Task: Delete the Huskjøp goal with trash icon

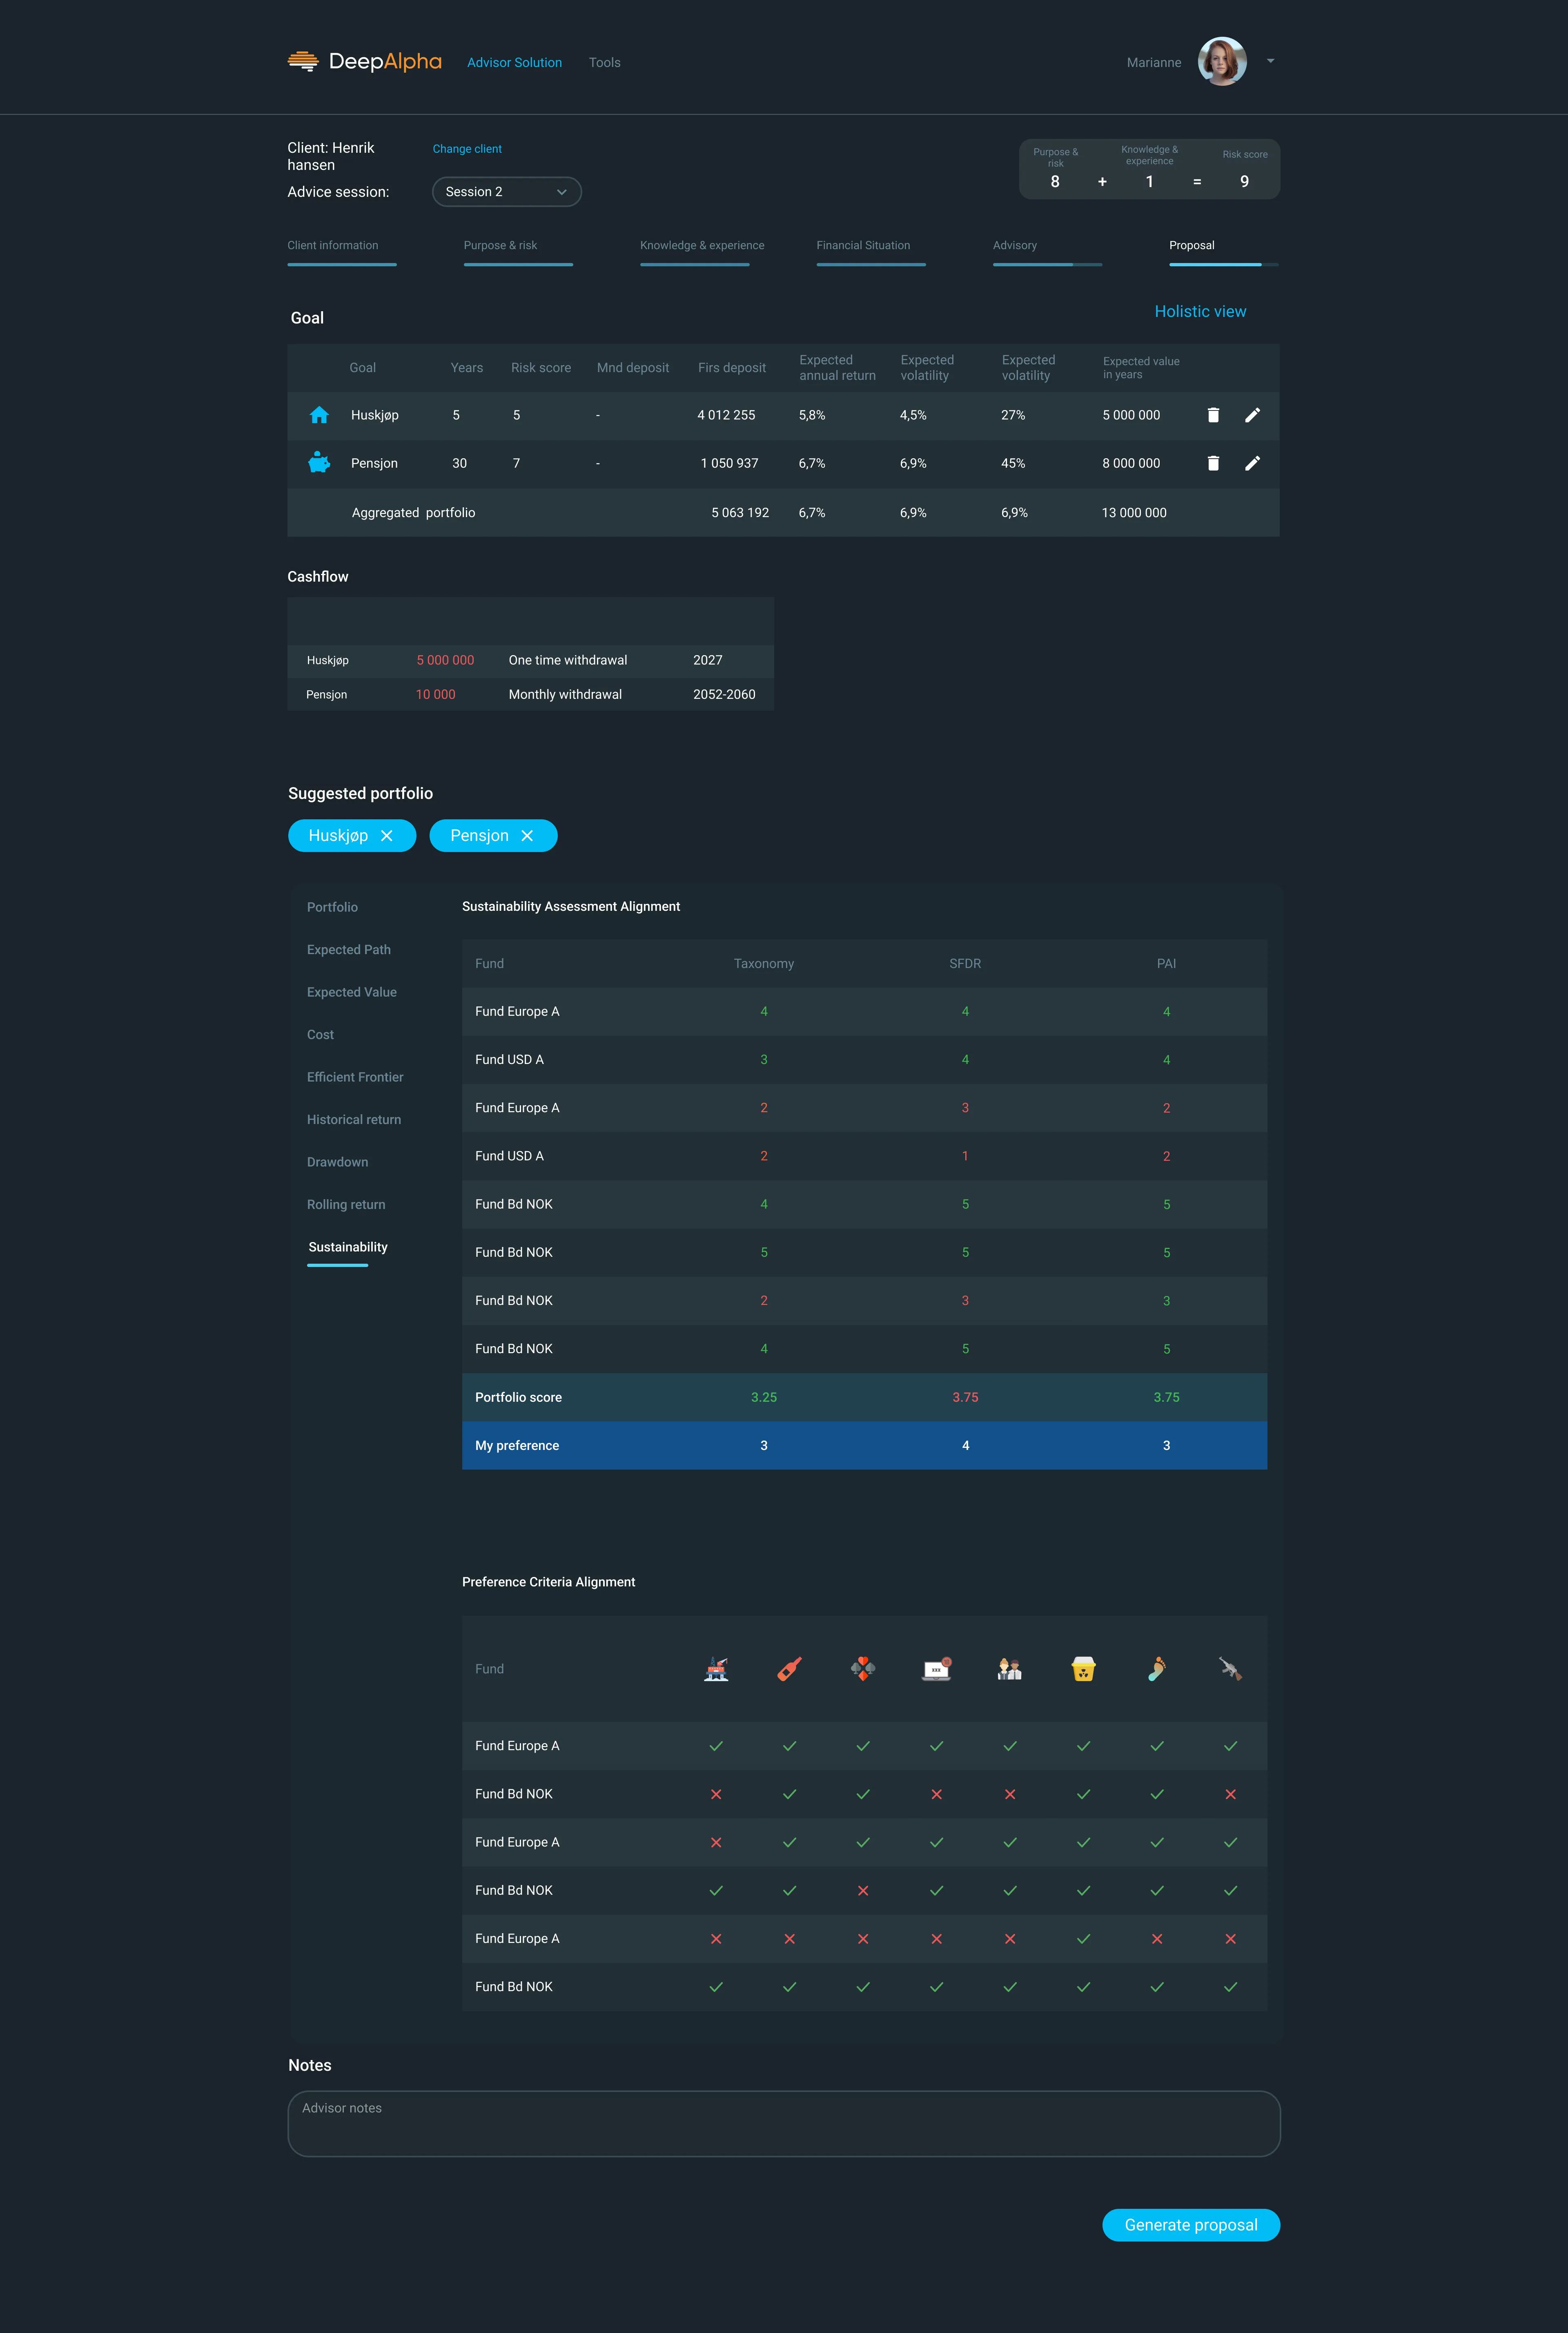Action: pos(1213,415)
